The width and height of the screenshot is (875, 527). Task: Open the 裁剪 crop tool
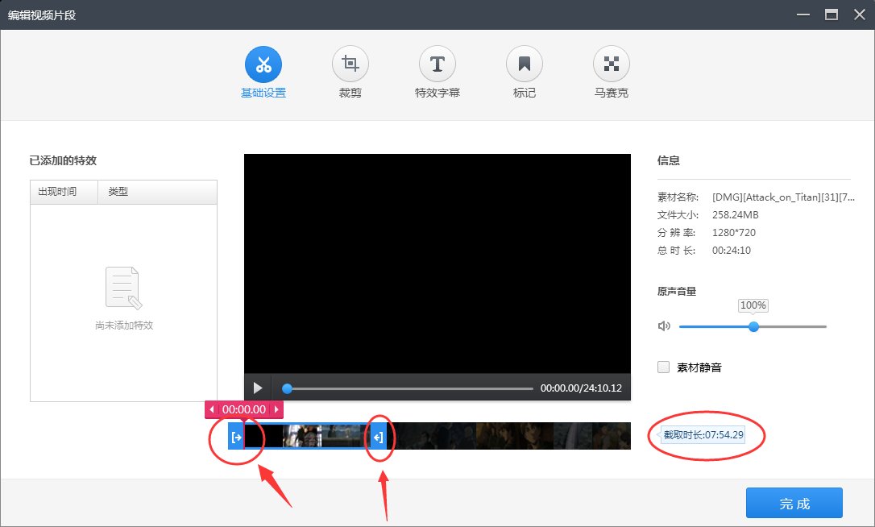point(350,61)
